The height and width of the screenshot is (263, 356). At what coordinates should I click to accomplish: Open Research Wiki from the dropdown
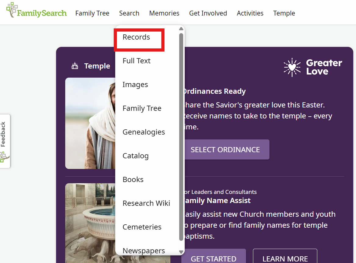(x=146, y=203)
